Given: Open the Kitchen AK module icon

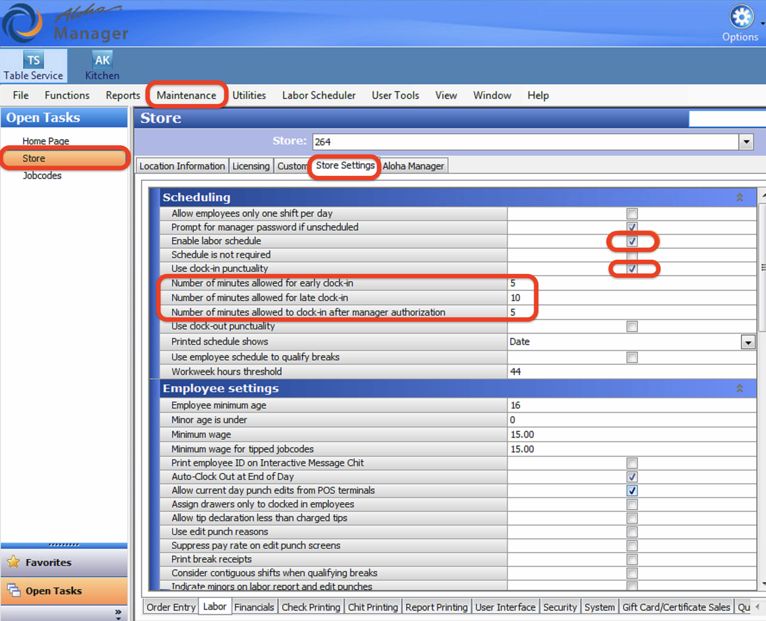Looking at the screenshot, I should pos(102,61).
